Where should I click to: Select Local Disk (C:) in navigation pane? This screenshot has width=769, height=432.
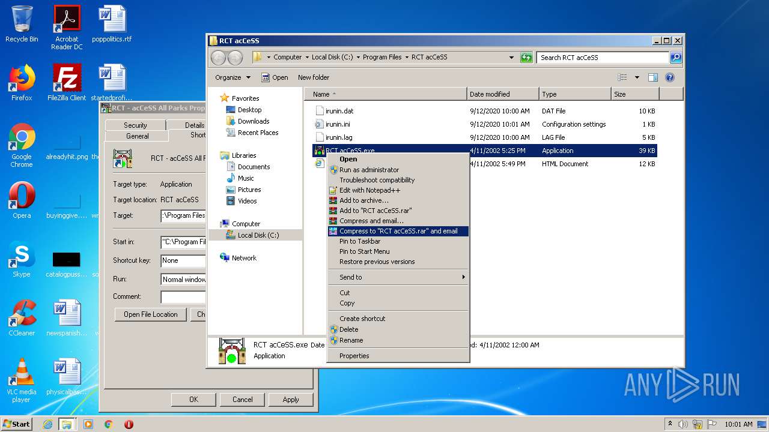258,235
